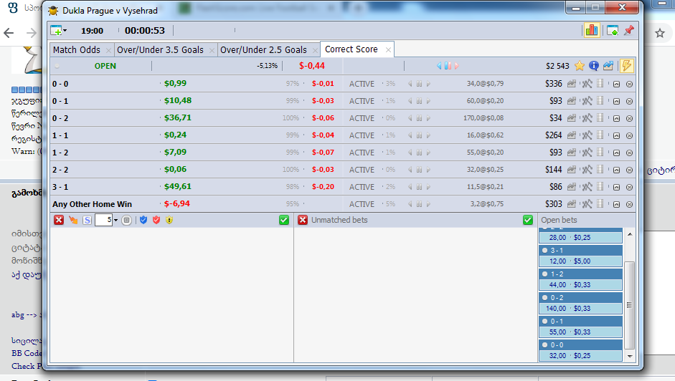Click the stake input field showing 5
The height and width of the screenshot is (381, 675).
(x=103, y=220)
